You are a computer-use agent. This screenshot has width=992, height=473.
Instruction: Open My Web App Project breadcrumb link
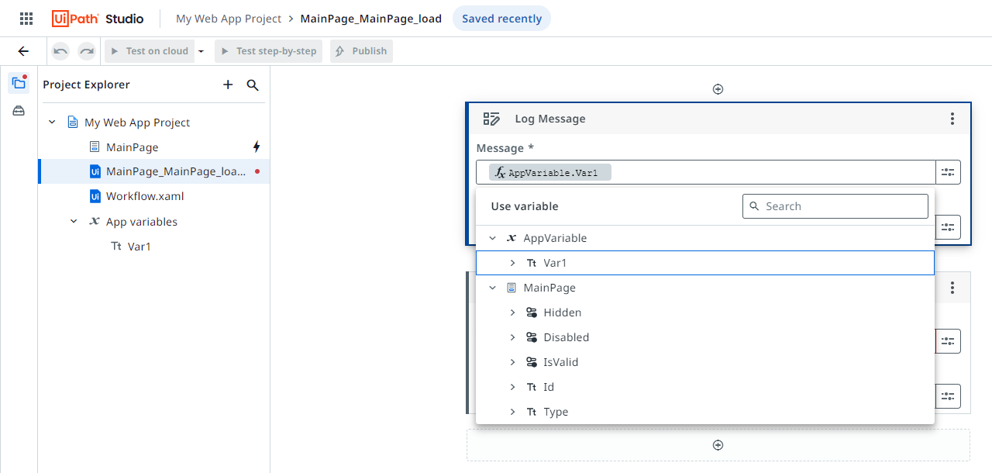229,19
